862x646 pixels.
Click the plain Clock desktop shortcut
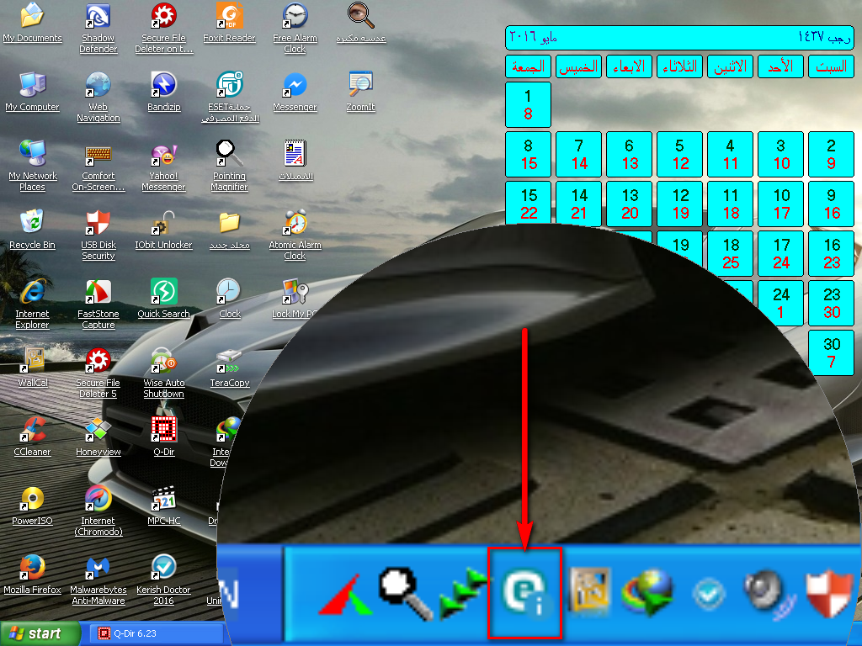point(229,299)
